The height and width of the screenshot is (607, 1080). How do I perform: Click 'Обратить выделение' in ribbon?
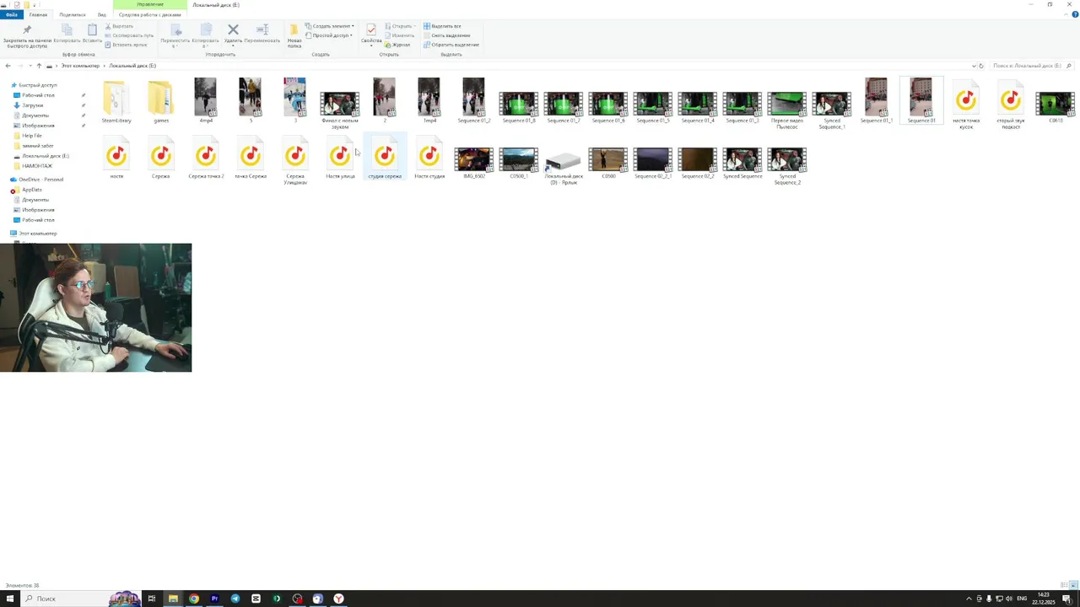tap(451, 45)
